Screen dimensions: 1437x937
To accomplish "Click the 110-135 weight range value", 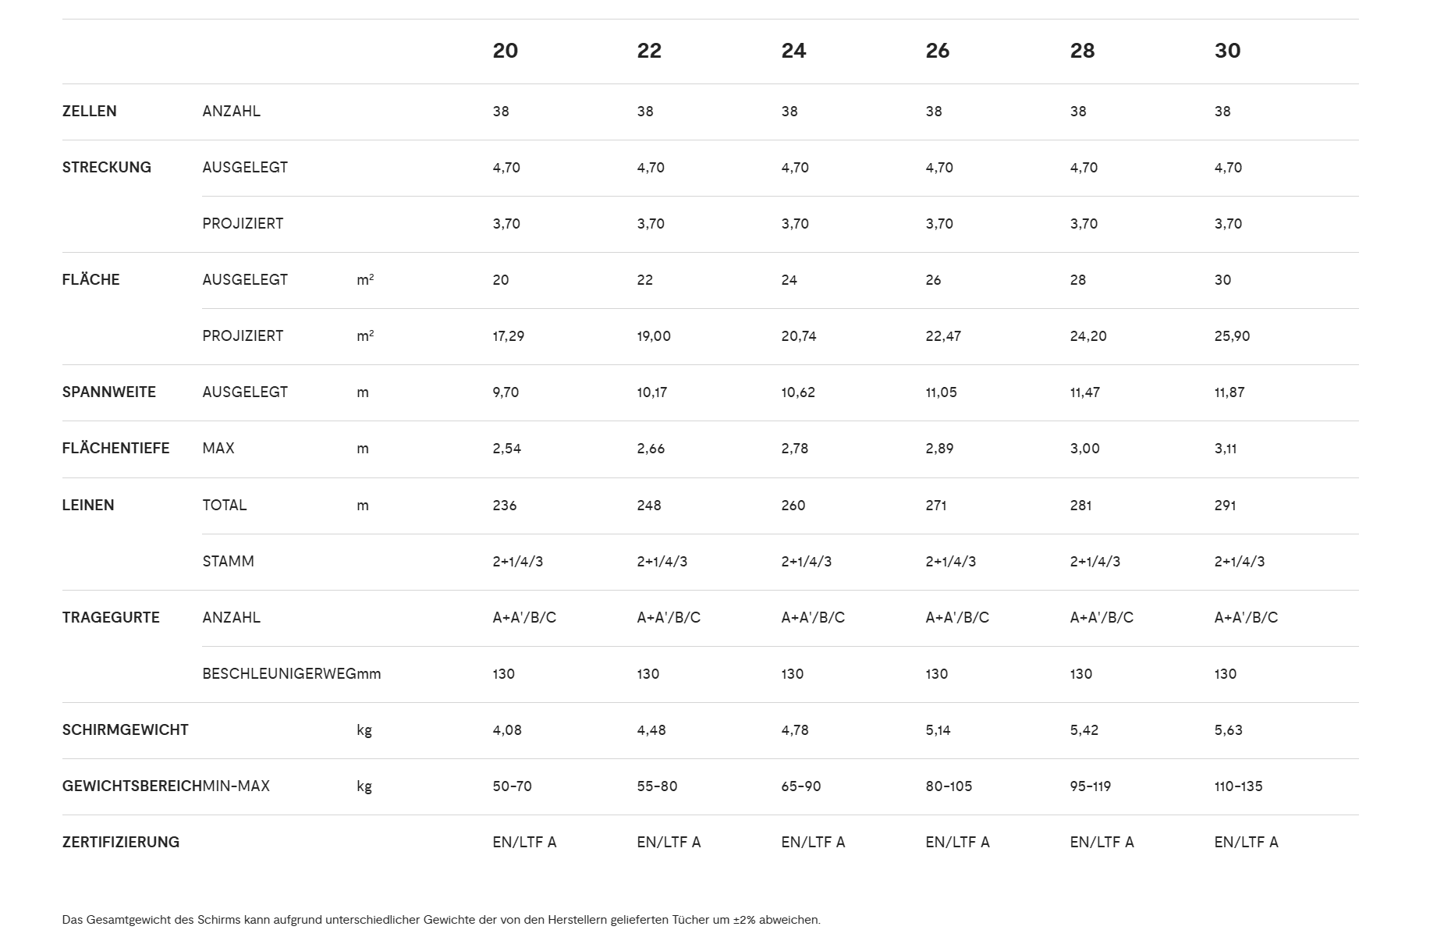I will point(1238,786).
